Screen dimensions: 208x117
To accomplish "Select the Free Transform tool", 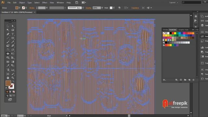I will tap(13, 54).
